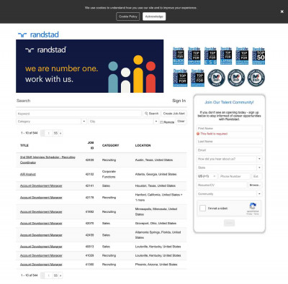The image size is (288, 284).
Task: Focus the First Name field
Action: click(229, 129)
